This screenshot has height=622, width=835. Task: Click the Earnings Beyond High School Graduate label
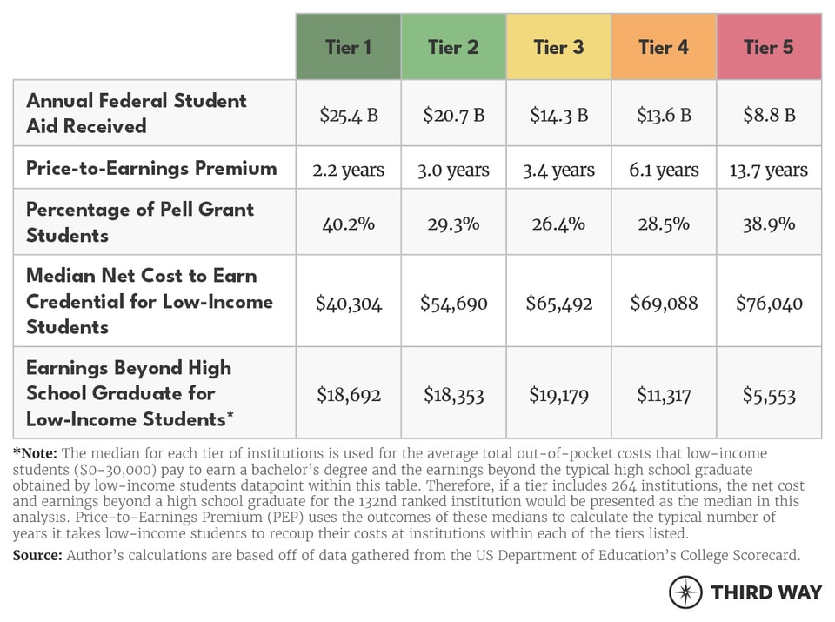point(130,393)
